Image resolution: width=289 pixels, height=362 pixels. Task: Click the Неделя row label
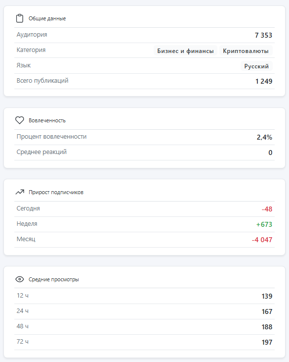pos(27,224)
